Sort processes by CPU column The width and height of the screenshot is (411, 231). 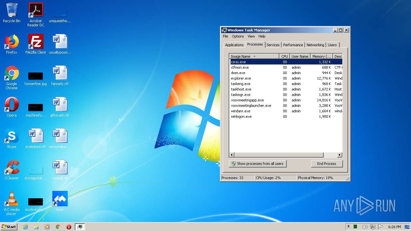[284, 56]
